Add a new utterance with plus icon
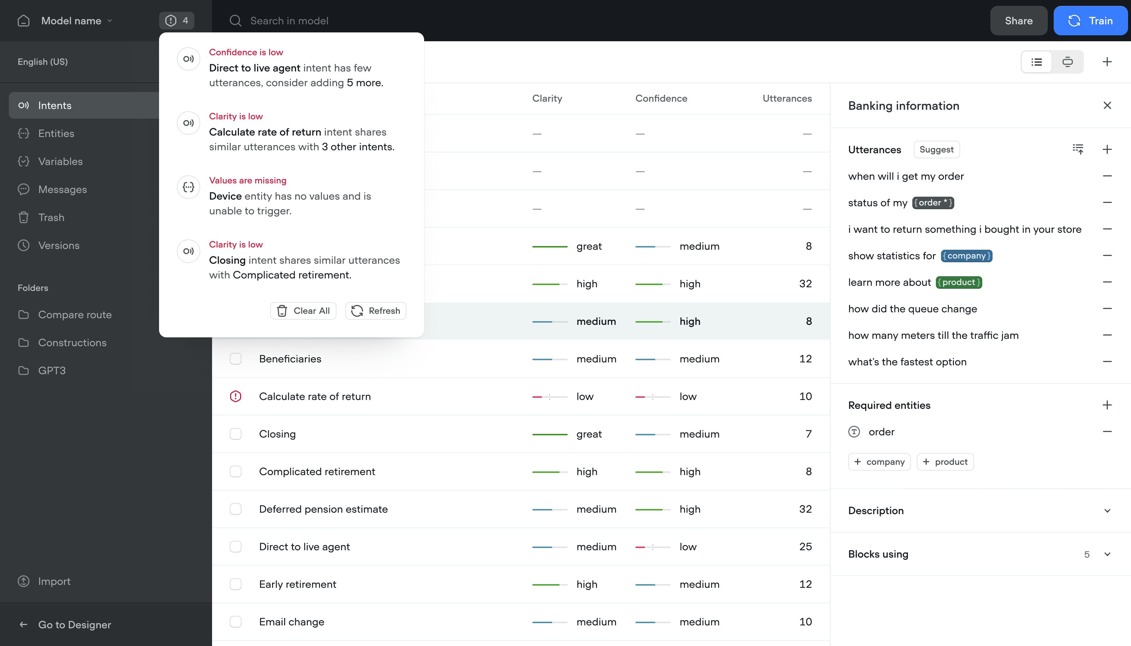Viewport: 1131px width, 646px height. (1107, 150)
